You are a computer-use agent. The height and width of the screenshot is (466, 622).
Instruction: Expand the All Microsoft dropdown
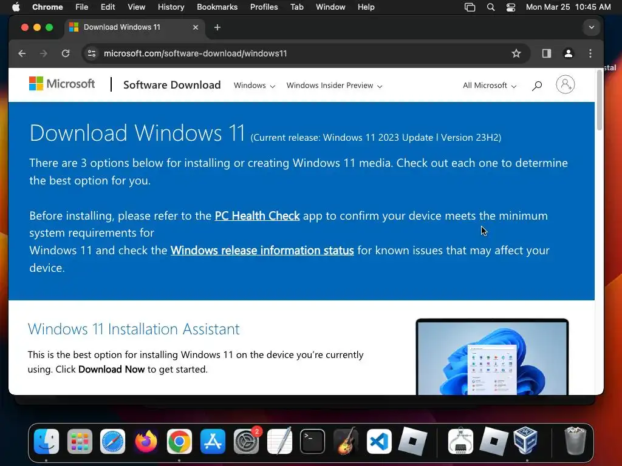(490, 85)
